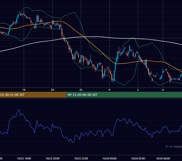
Task: Click the hour 22 axis tick label
Action: point(81,90)
